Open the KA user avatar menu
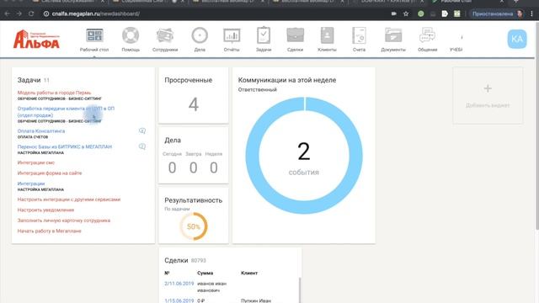 click(517, 39)
